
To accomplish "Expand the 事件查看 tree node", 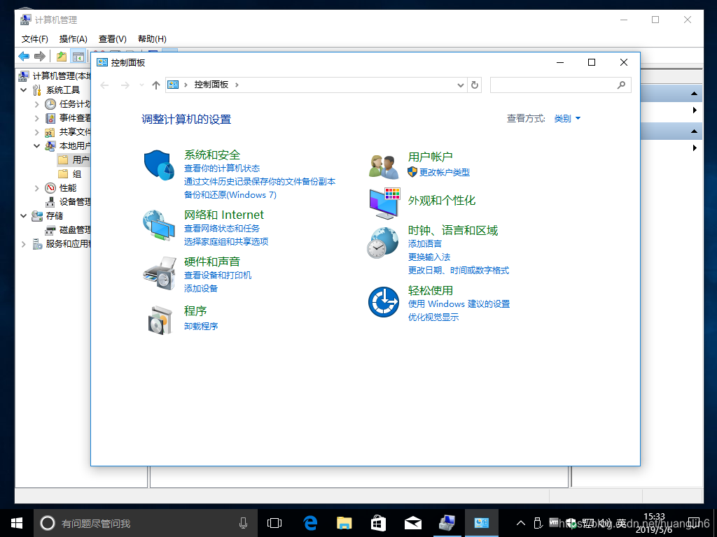I will pyautogui.click(x=36, y=118).
